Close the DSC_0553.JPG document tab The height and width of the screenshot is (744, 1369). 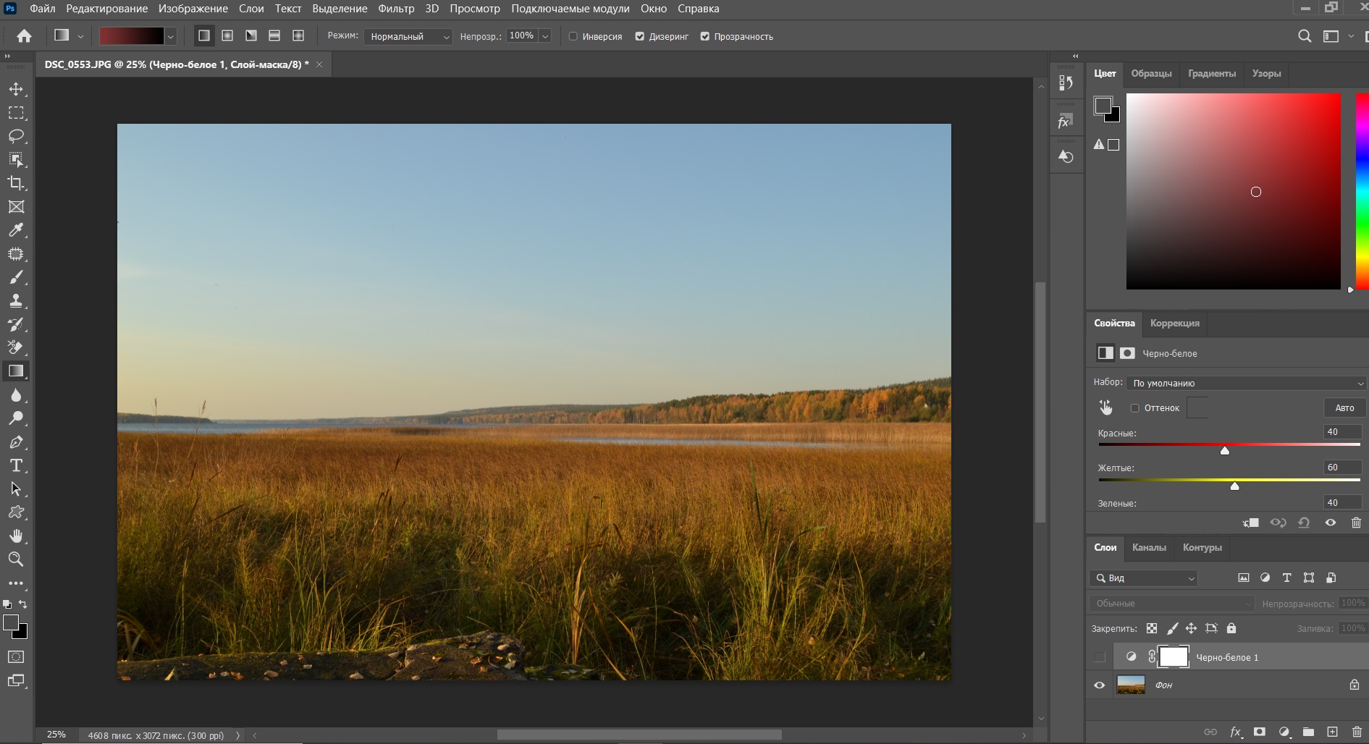[319, 64]
